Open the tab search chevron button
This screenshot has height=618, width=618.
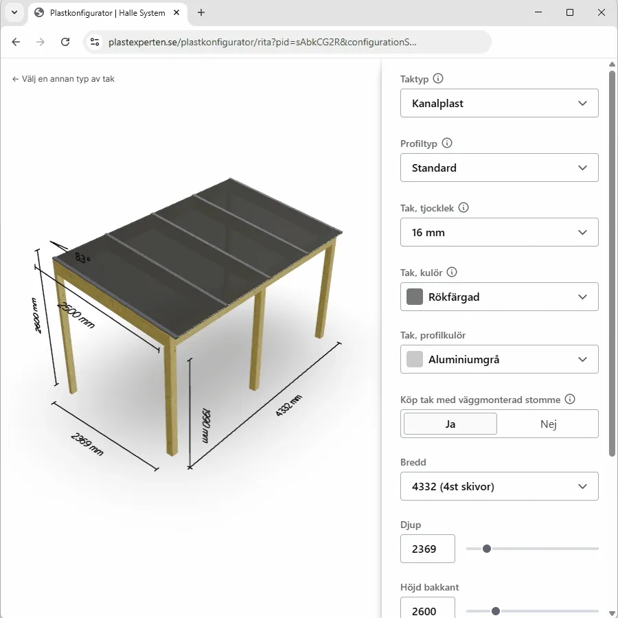tap(14, 12)
